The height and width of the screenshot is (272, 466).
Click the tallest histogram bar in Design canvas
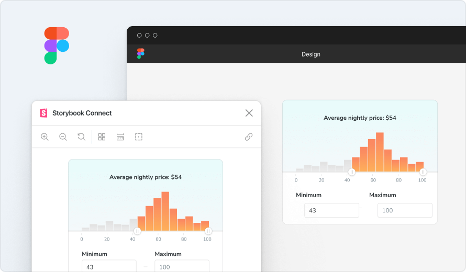[x=380, y=152]
